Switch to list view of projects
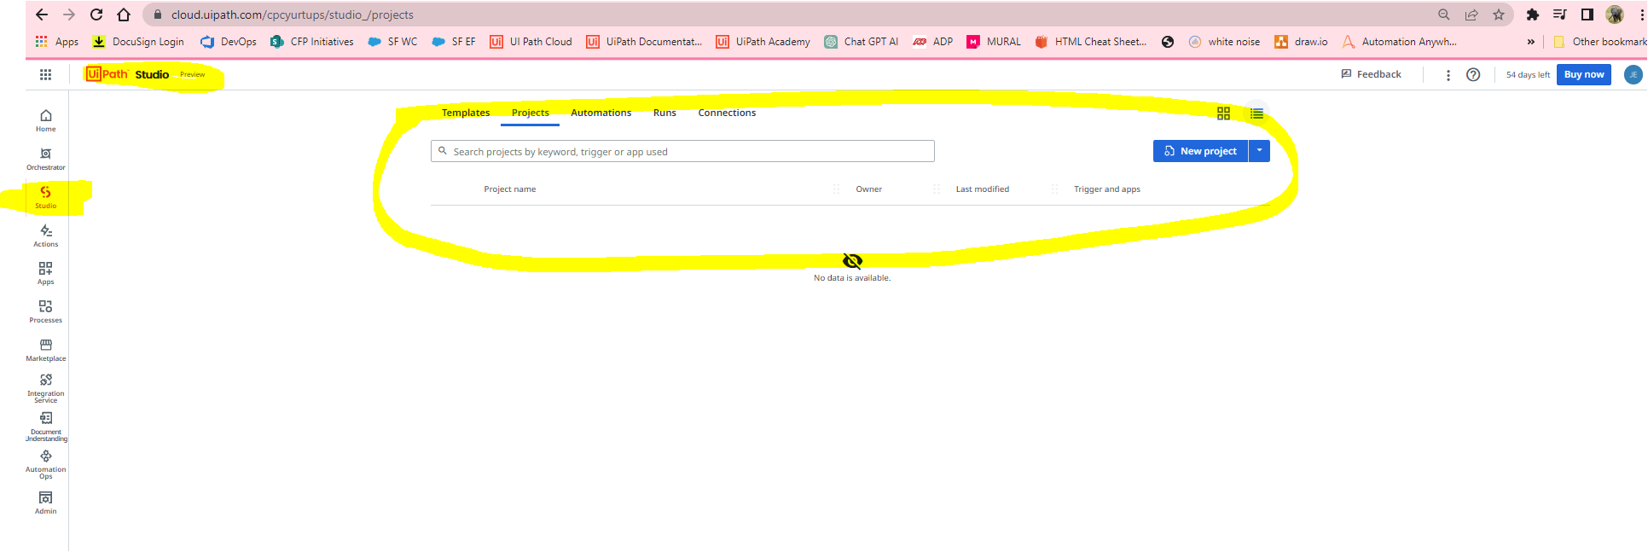 (1256, 113)
